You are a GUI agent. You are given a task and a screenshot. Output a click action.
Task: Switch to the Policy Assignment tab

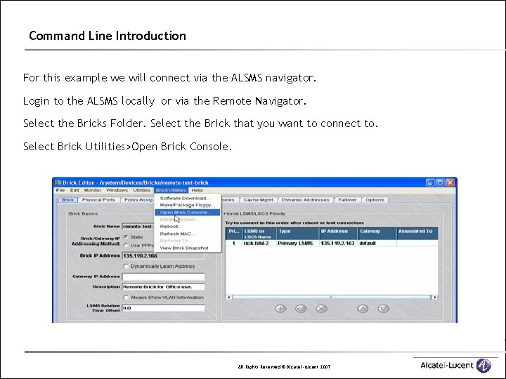pyautogui.click(x=138, y=200)
